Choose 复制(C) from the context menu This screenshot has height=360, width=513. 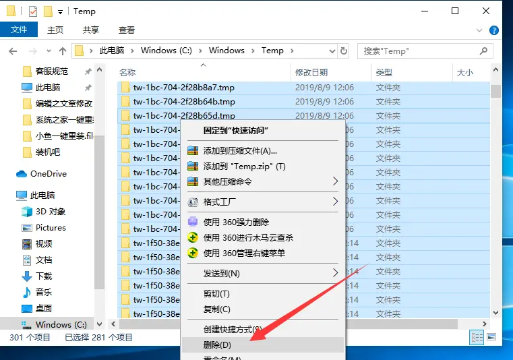[x=263, y=309]
